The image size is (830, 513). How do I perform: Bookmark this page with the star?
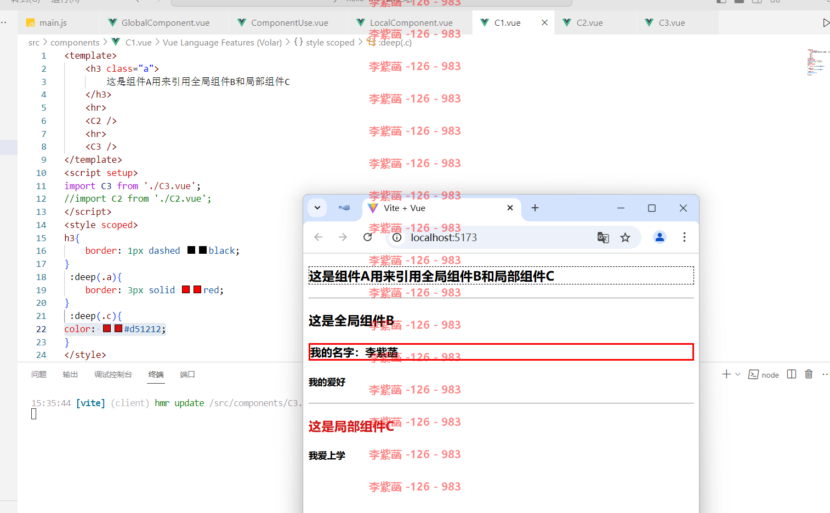pos(625,237)
